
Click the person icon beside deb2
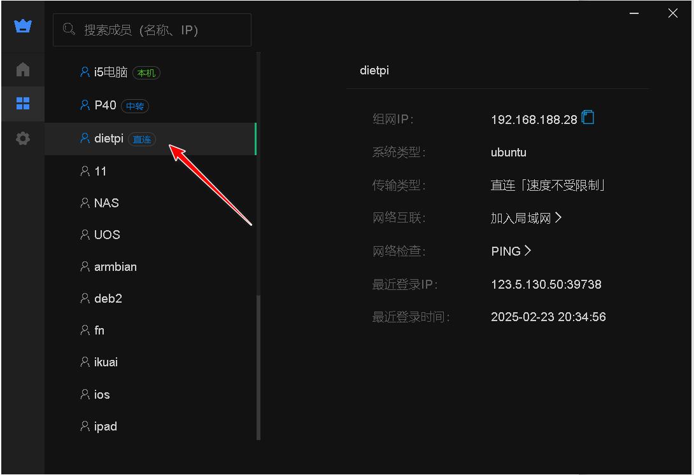click(x=85, y=298)
